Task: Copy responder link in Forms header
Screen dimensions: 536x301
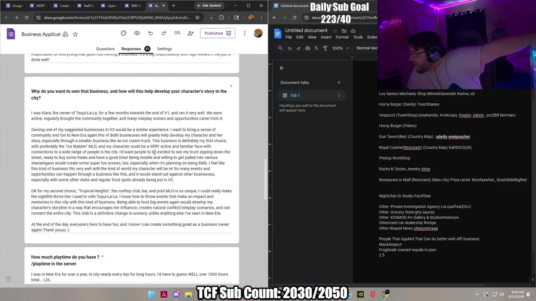Action: click(x=177, y=33)
